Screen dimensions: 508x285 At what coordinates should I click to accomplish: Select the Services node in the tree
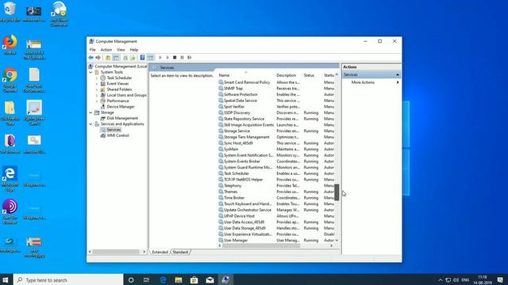pos(114,130)
